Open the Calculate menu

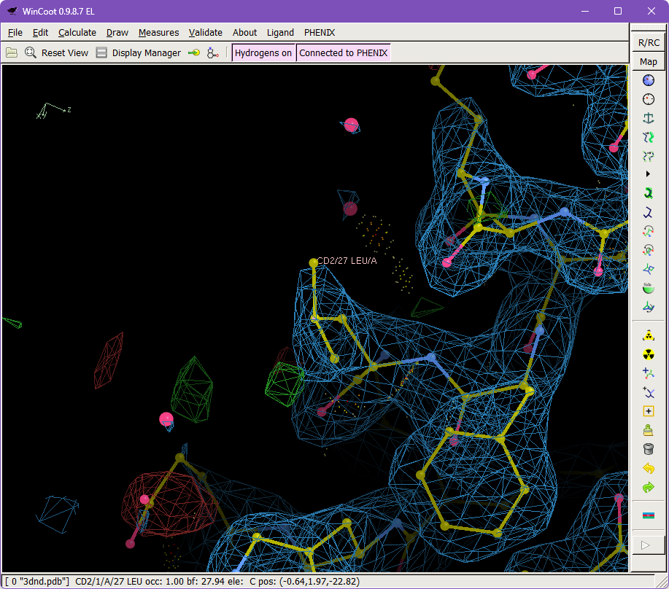point(77,32)
